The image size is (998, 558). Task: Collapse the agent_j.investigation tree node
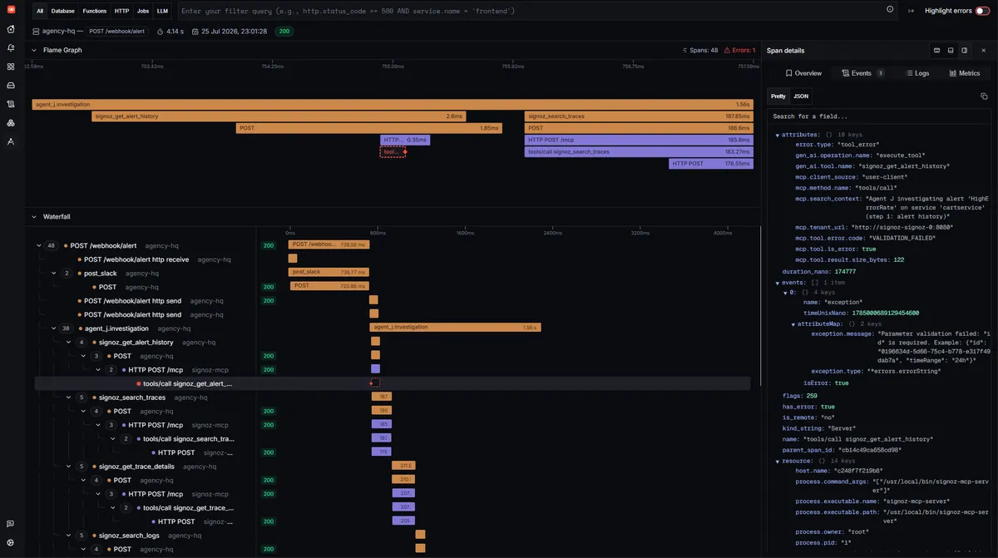tap(54, 328)
